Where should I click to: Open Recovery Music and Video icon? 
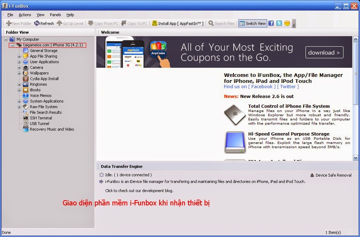[26, 129]
